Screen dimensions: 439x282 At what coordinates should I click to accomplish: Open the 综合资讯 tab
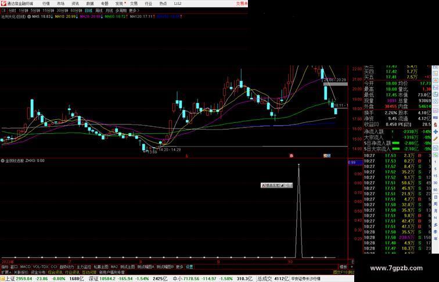click(x=55, y=272)
